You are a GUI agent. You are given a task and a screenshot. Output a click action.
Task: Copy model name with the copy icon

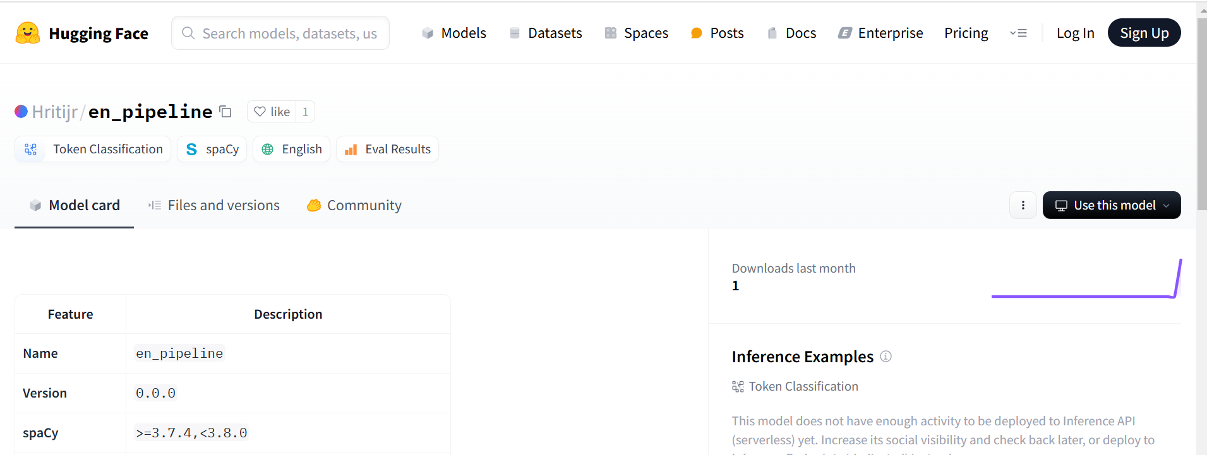(x=225, y=112)
